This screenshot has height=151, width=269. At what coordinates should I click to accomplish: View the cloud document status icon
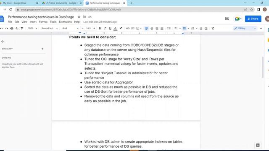pos(90,17)
